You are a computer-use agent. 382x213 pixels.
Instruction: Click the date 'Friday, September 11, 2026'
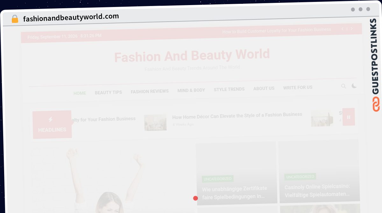click(x=53, y=37)
